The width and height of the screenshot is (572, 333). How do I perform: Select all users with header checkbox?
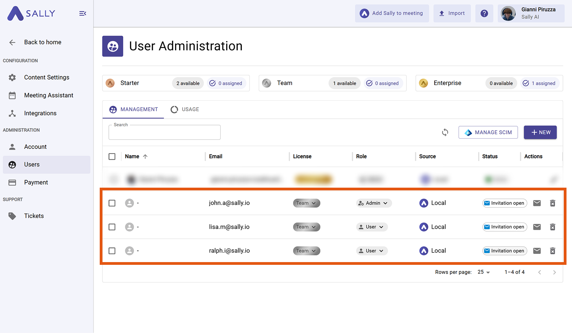(x=112, y=156)
